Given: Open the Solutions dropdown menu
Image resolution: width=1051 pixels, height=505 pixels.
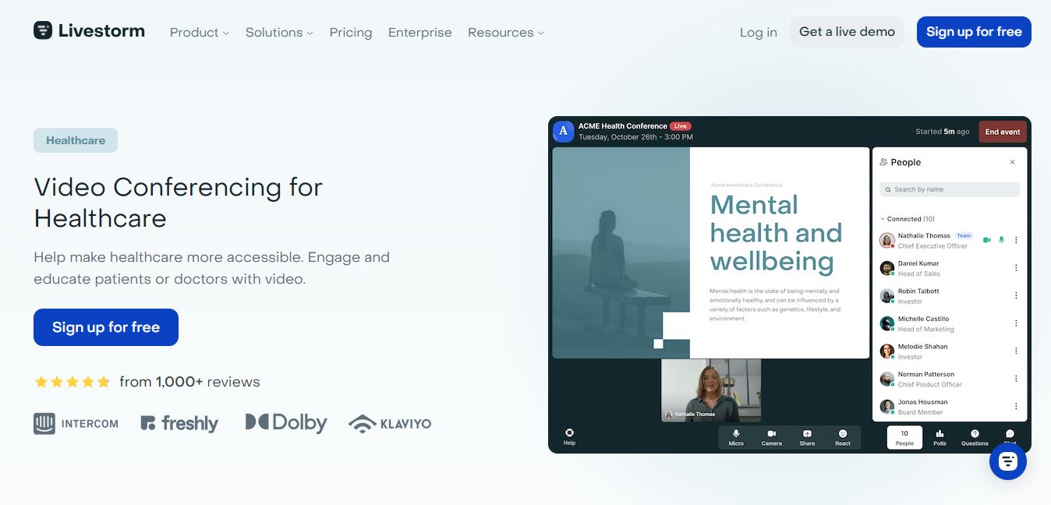Looking at the screenshot, I should tap(279, 33).
